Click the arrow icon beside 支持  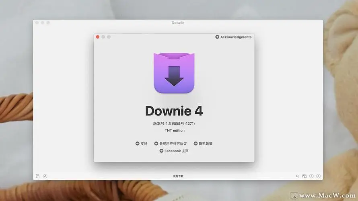[137, 144]
